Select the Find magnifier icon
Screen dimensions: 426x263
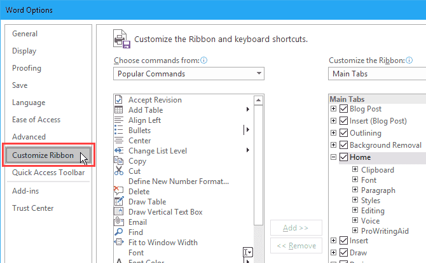(x=118, y=232)
